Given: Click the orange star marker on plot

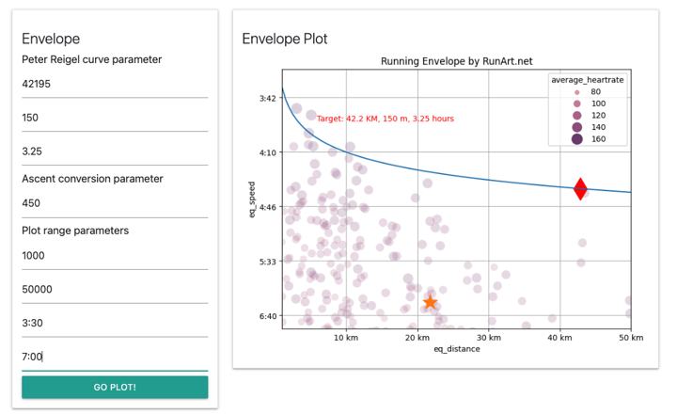Looking at the screenshot, I should point(430,302).
